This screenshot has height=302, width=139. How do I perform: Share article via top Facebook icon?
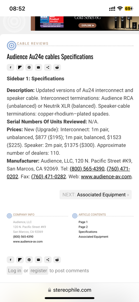[x=11, y=67]
